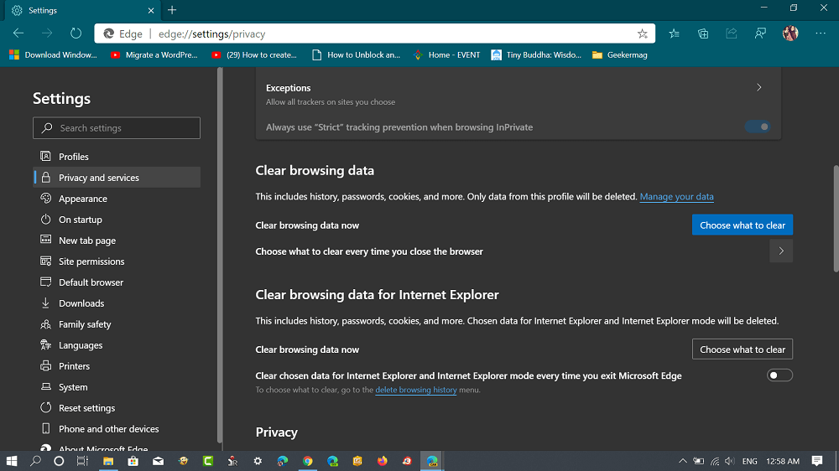Image resolution: width=839 pixels, height=471 pixels.
Task: Toggle Always use Strict tracking InPrivate switch
Action: pos(757,127)
